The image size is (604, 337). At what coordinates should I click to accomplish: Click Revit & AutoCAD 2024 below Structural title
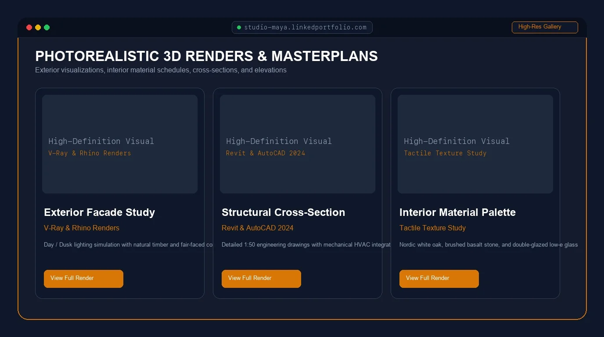pyautogui.click(x=258, y=228)
